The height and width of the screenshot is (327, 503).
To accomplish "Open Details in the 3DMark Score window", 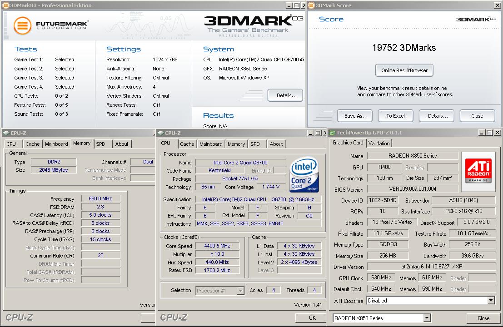I will click(437, 116).
